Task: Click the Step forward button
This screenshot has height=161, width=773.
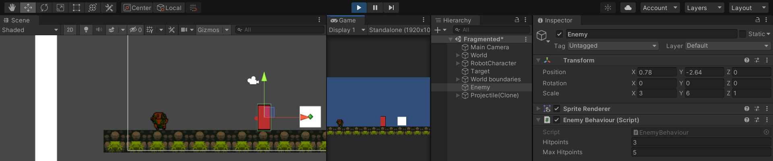Action: pos(391,8)
